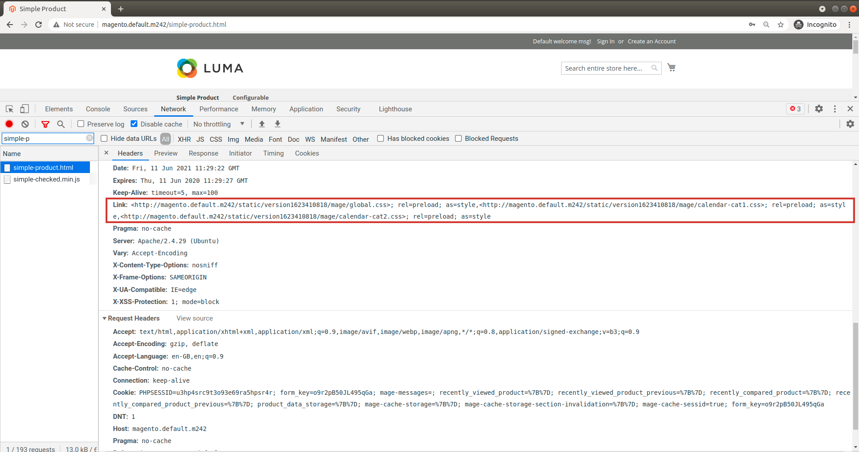Switch to the Console panel tab
This screenshot has width=859, height=452.
click(98, 109)
